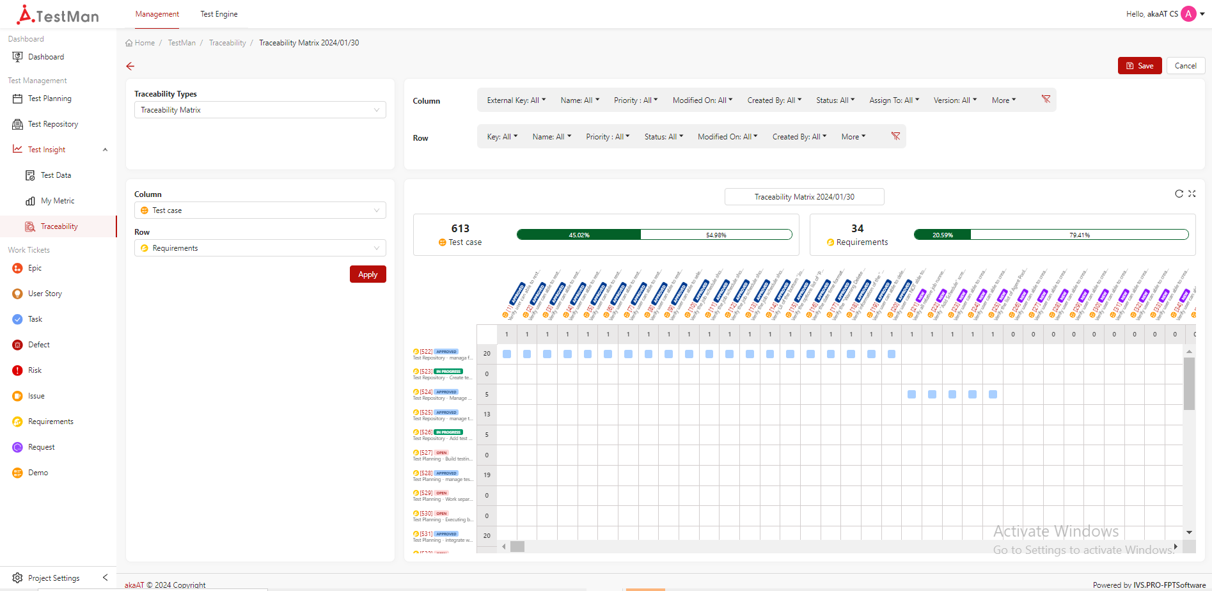
Task: Click Test case coverage progress bar
Action: click(654, 235)
